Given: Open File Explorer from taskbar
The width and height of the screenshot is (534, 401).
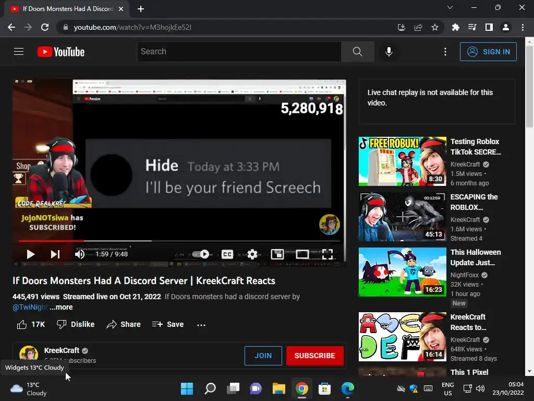Looking at the screenshot, I should pos(278,388).
